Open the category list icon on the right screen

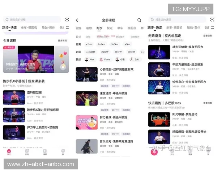(x=213, y=28)
